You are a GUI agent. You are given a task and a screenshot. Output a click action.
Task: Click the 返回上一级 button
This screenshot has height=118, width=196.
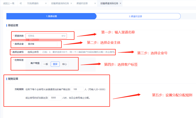click(x=9, y=3)
